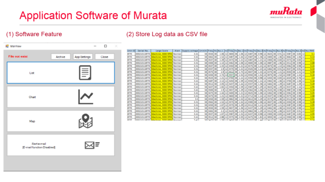This screenshot has width=325, height=182.
Task: Click first-row Acc.RMS cell 5.1
Action: 310,54
